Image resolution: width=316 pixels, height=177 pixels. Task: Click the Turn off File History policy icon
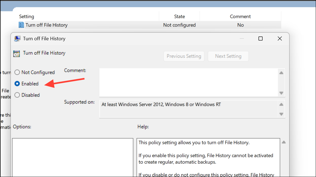click(x=21, y=25)
